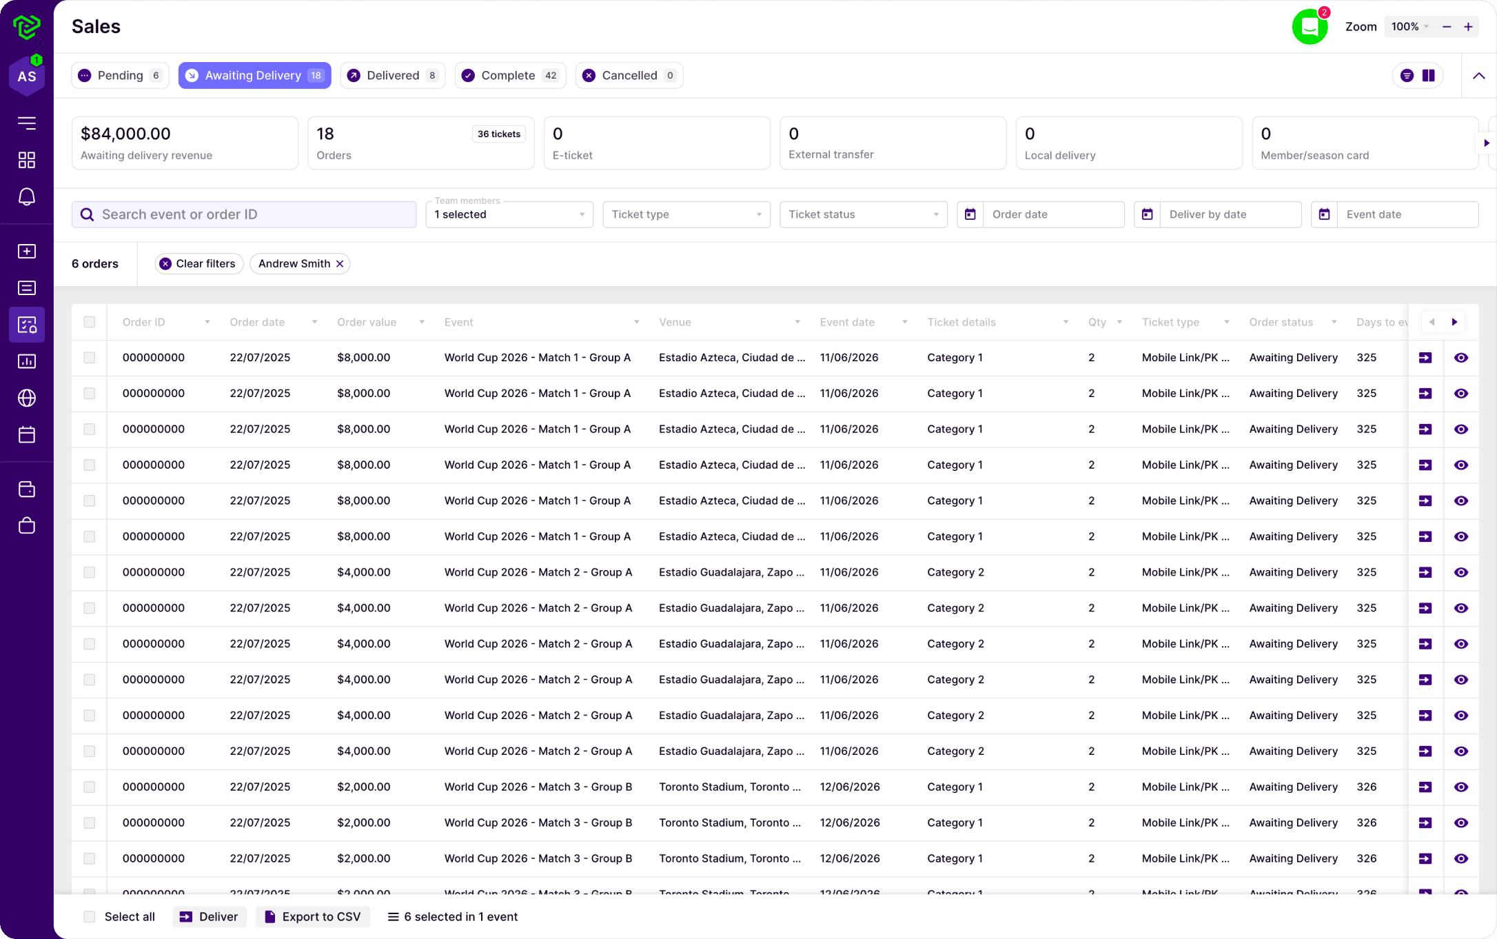View last $8,000.00 order eye icon
1497x939 pixels.
pos(1461,536)
